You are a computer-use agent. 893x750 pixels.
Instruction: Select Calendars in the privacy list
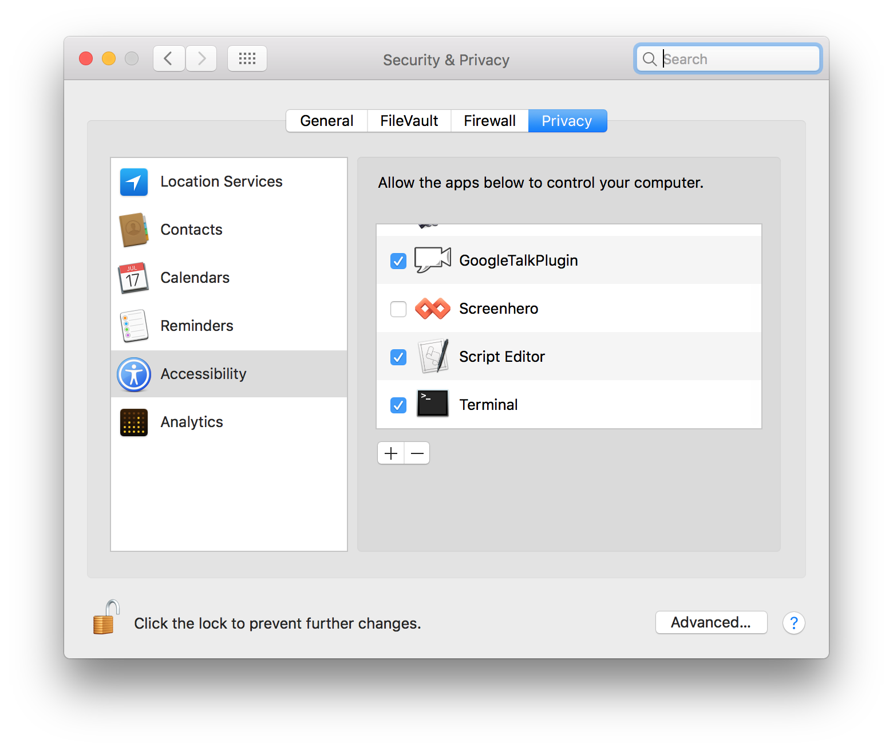[229, 278]
